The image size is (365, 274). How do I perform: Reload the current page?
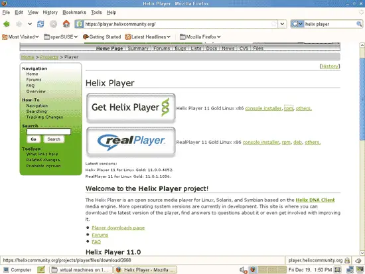pos(40,24)
